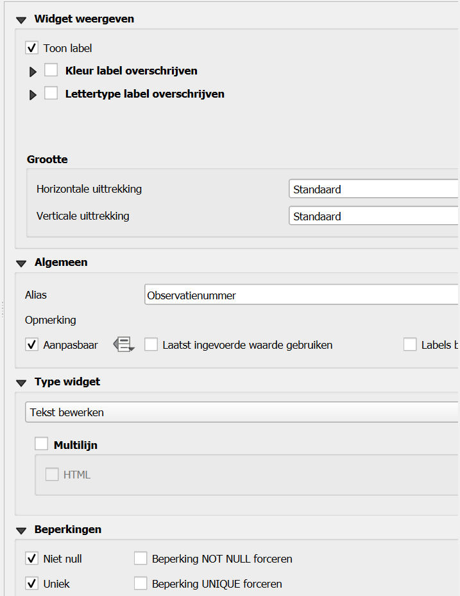Enable Beperking NOT NULL forceren

141,559
